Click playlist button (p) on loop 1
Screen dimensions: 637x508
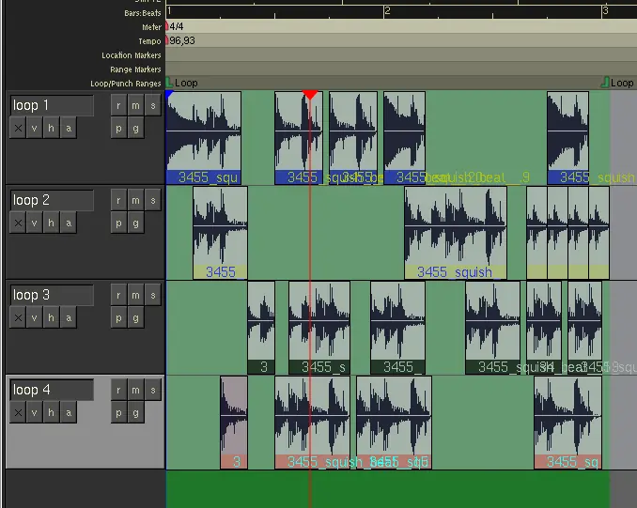[118, 129]
